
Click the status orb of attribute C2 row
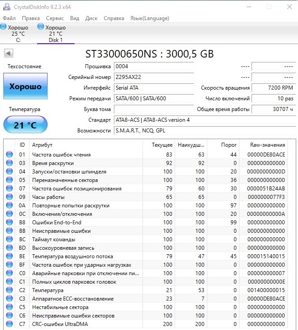tap(9, 290)
